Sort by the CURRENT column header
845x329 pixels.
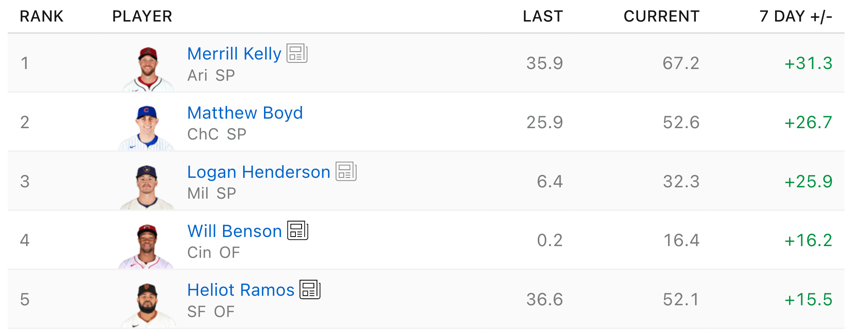(x=661, y=16)
